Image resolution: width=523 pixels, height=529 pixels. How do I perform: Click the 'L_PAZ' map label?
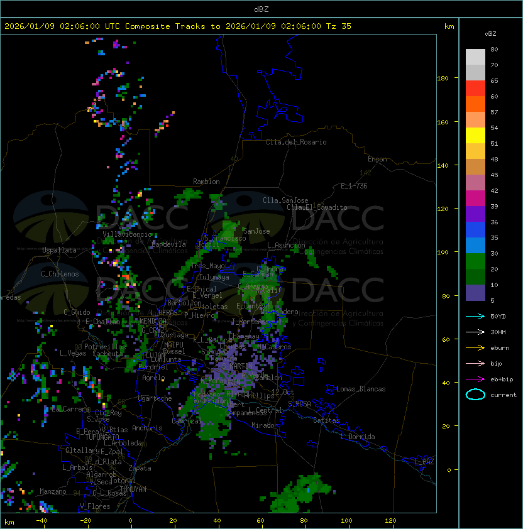(424, 462)
